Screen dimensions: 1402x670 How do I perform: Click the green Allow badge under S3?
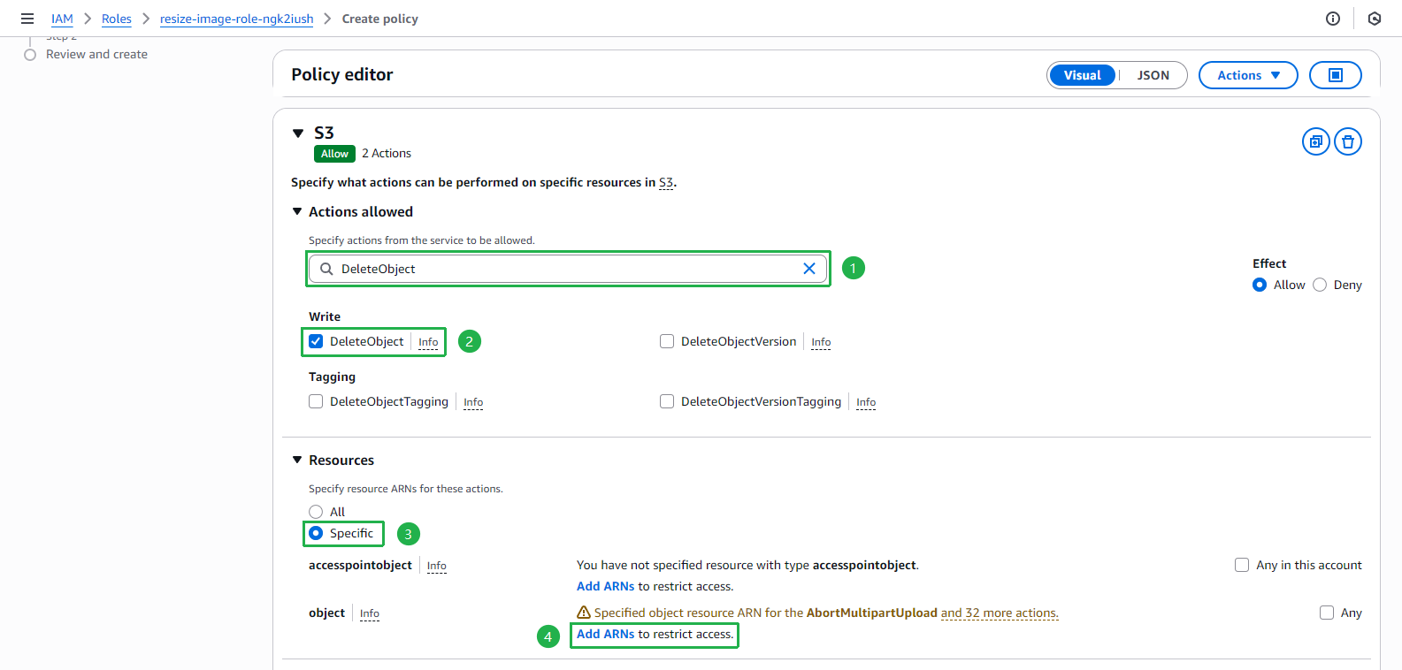[334, 154]
